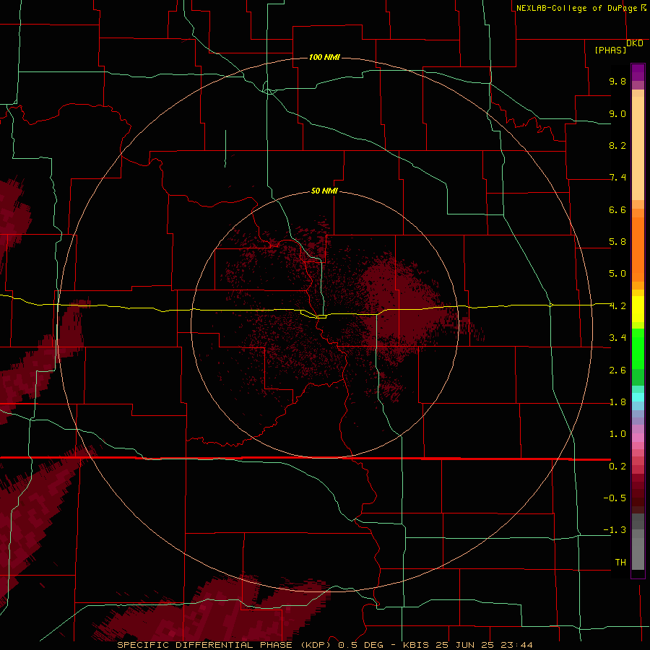Image resolution: width=650 pixels, height=650 pixels.
Task: Click the 1.8 scale value
Action: point(617,402)
